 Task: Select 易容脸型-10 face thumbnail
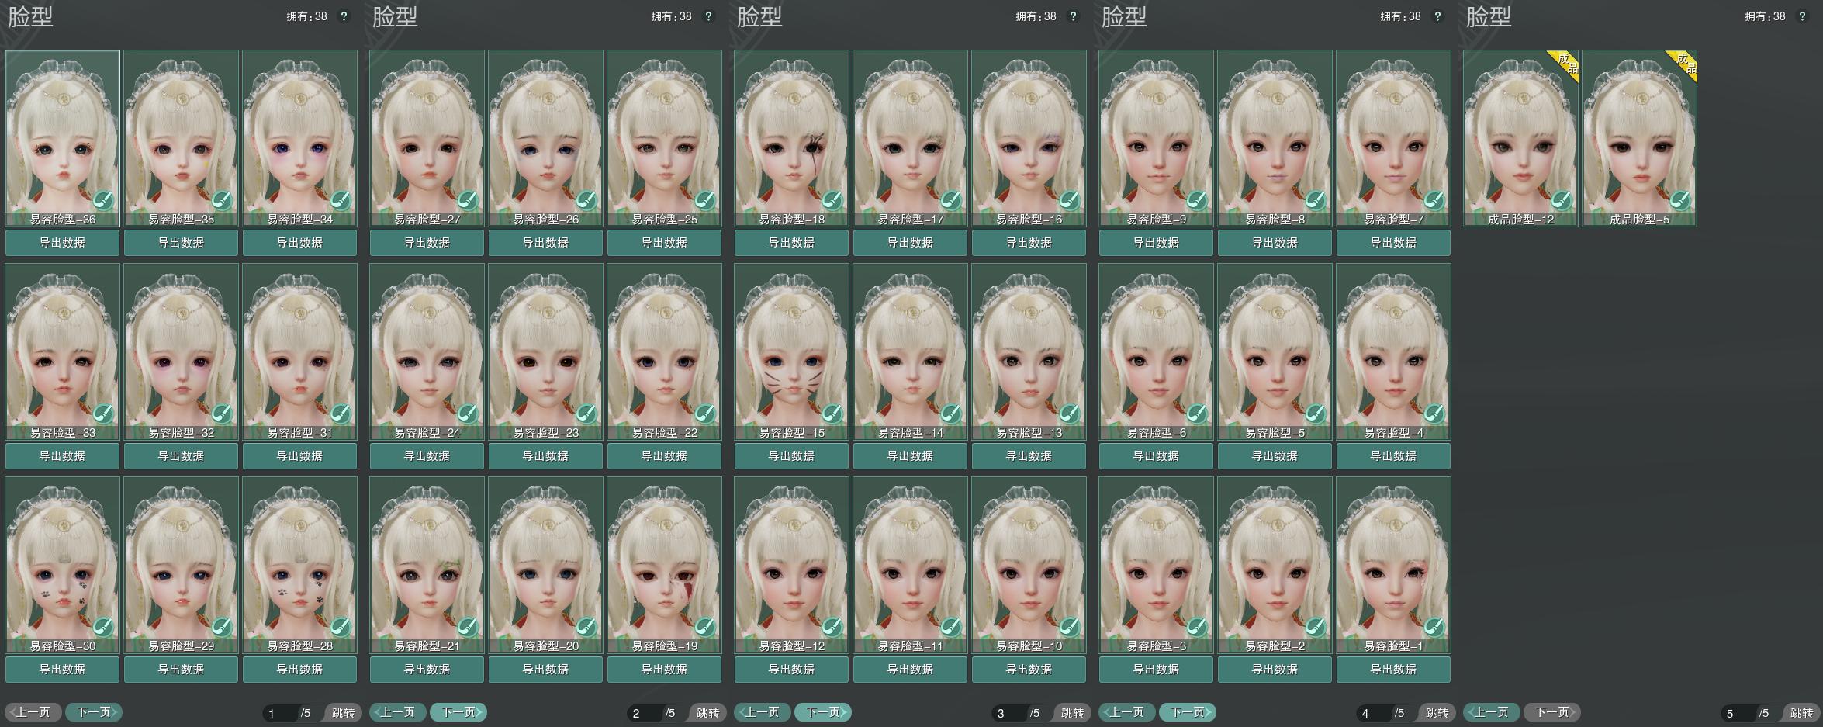click(x=1029, y=565)
